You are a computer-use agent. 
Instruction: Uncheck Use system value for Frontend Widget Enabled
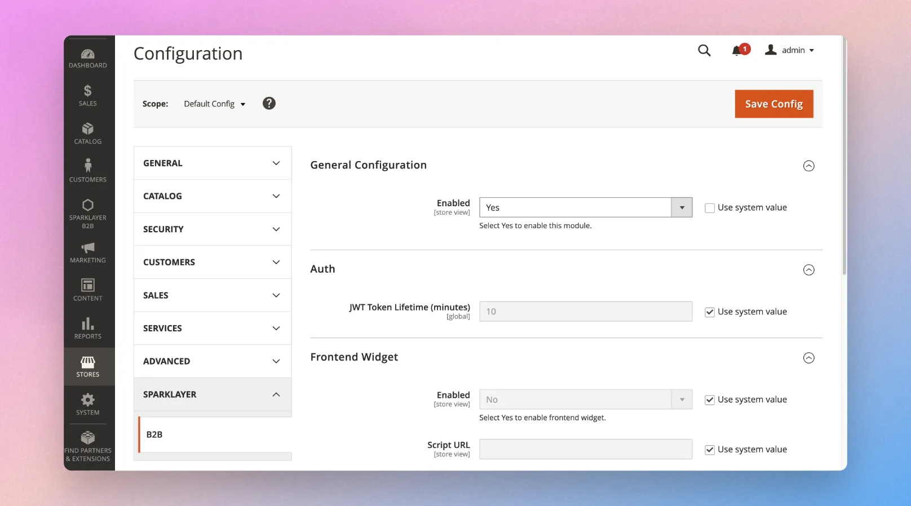pyautogui.click(x=710, y=400)
